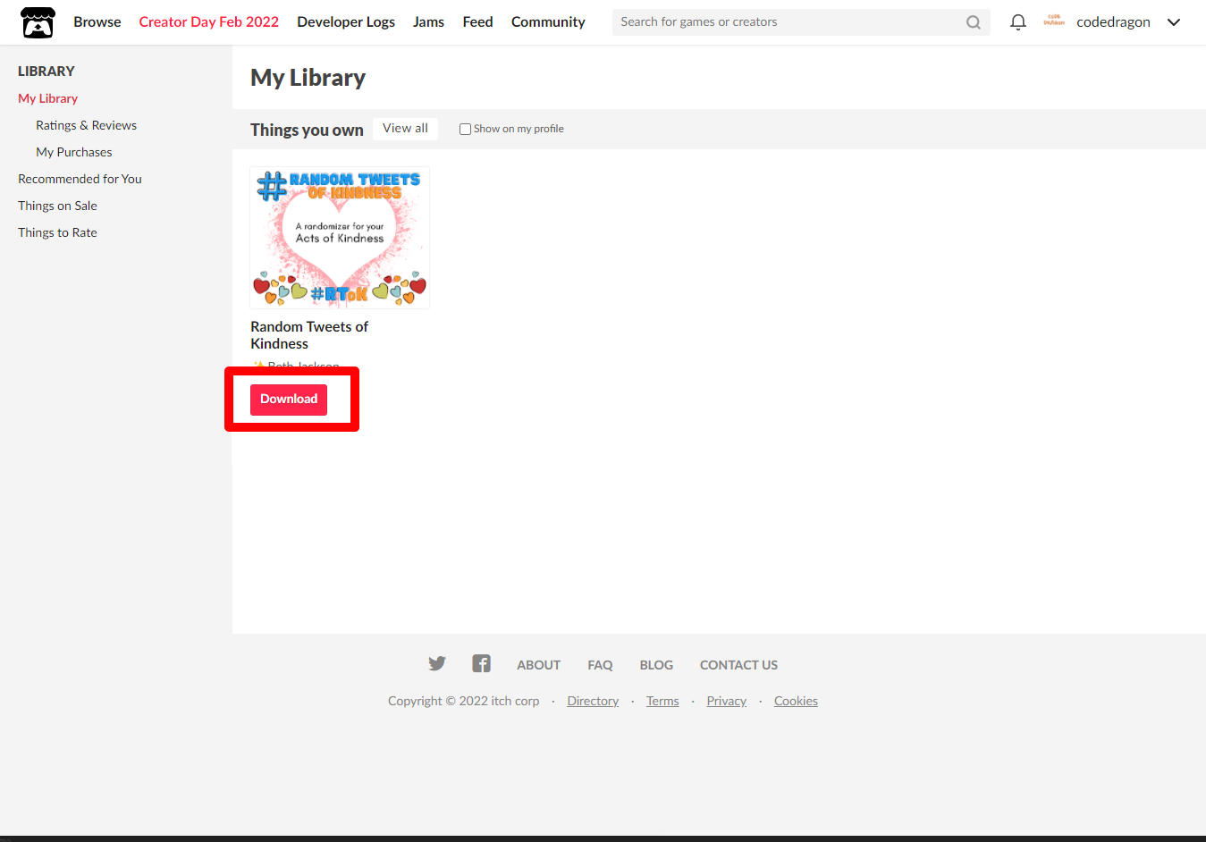1206x842 pixels.
Task: Open the FAQ footer link
Action: (600, 665)
